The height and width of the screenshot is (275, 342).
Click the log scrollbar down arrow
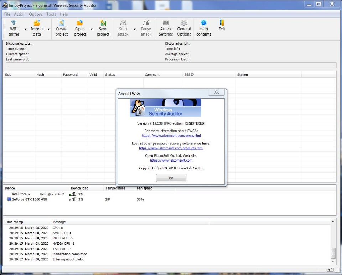coord(333,261)
